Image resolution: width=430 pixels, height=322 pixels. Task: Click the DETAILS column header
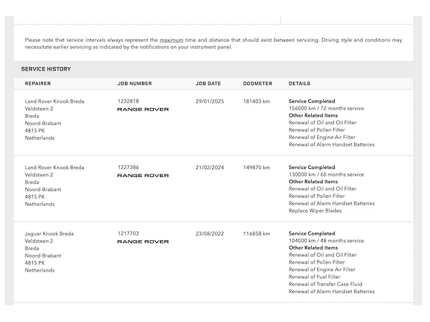coord(300,83)
